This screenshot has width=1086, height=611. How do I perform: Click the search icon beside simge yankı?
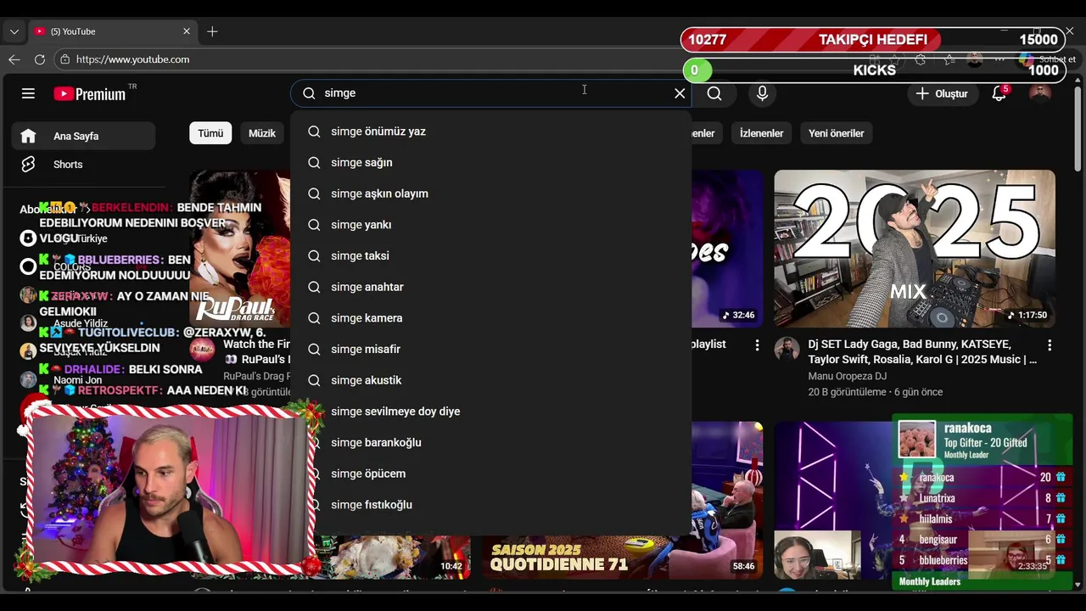pos(314,225)
